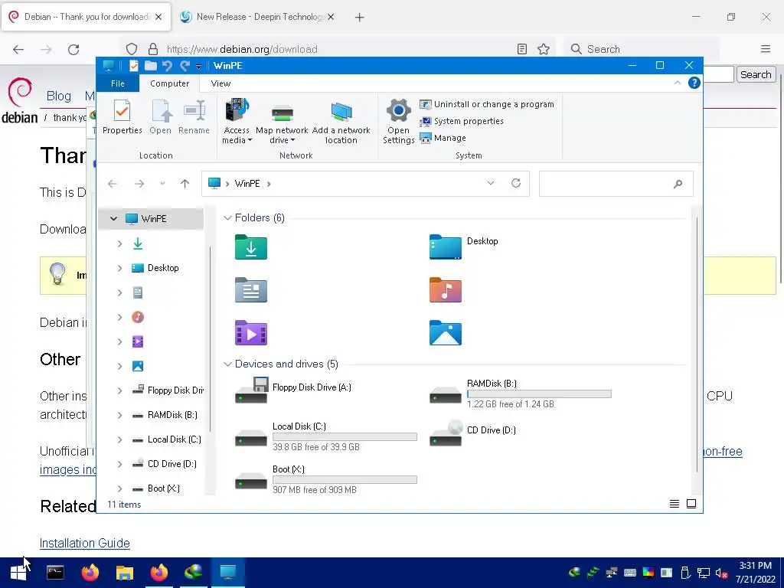Open recent locations dropdown arrow

click(162, 184)
